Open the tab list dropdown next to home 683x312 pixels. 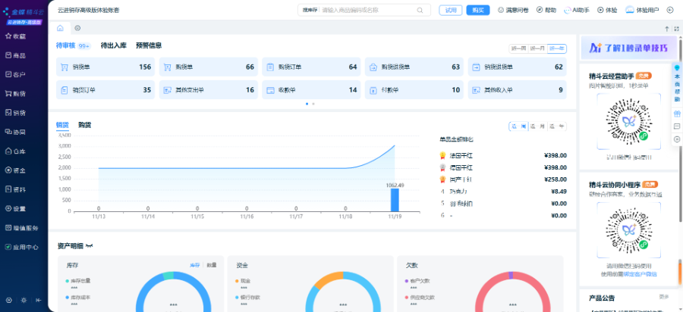(77, 28)
